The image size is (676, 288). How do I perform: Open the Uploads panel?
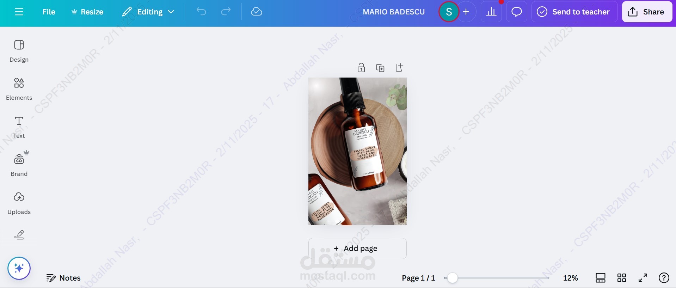[x=19, y=204]
